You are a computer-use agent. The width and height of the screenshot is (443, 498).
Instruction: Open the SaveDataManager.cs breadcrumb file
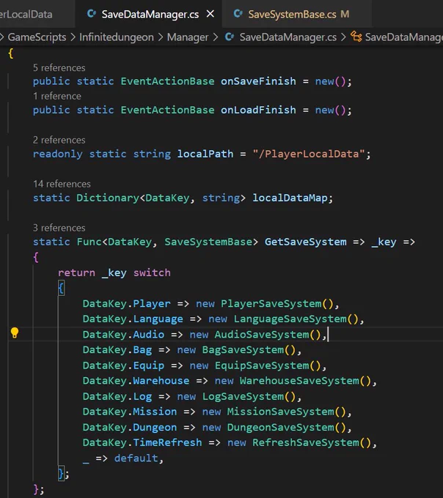pos(288,37)
